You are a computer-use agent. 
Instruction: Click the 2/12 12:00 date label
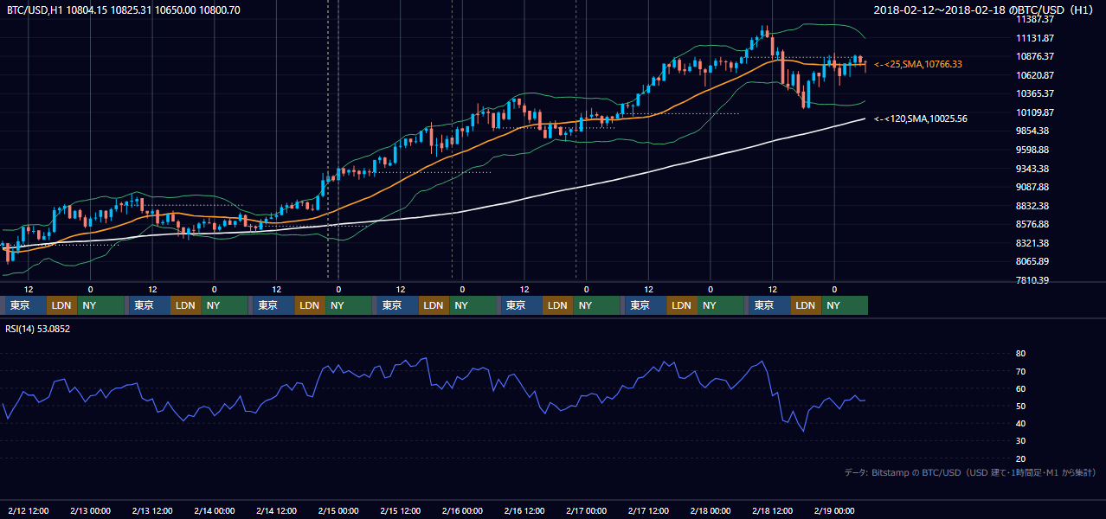point(29,510)
